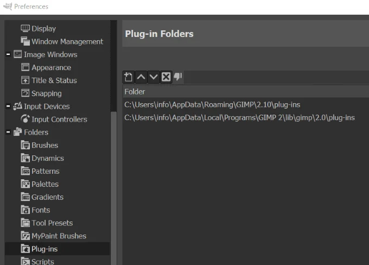Select the Tool Presets folders entry
The height and width of the screenshot is (265, 369).
[x=52, y=223]
